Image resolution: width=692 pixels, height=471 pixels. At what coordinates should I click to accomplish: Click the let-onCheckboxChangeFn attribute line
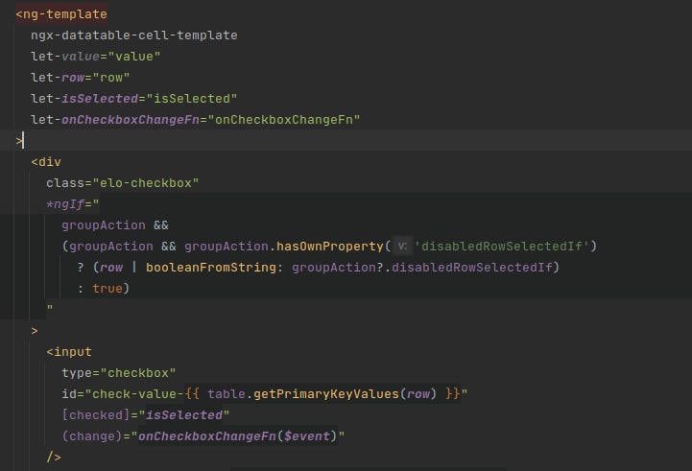click(x=195, y=120)
